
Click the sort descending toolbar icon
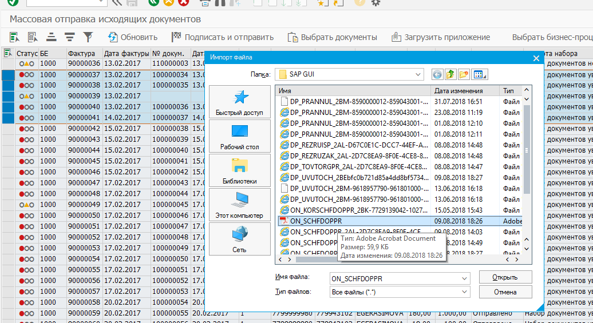tap(69, 37)
